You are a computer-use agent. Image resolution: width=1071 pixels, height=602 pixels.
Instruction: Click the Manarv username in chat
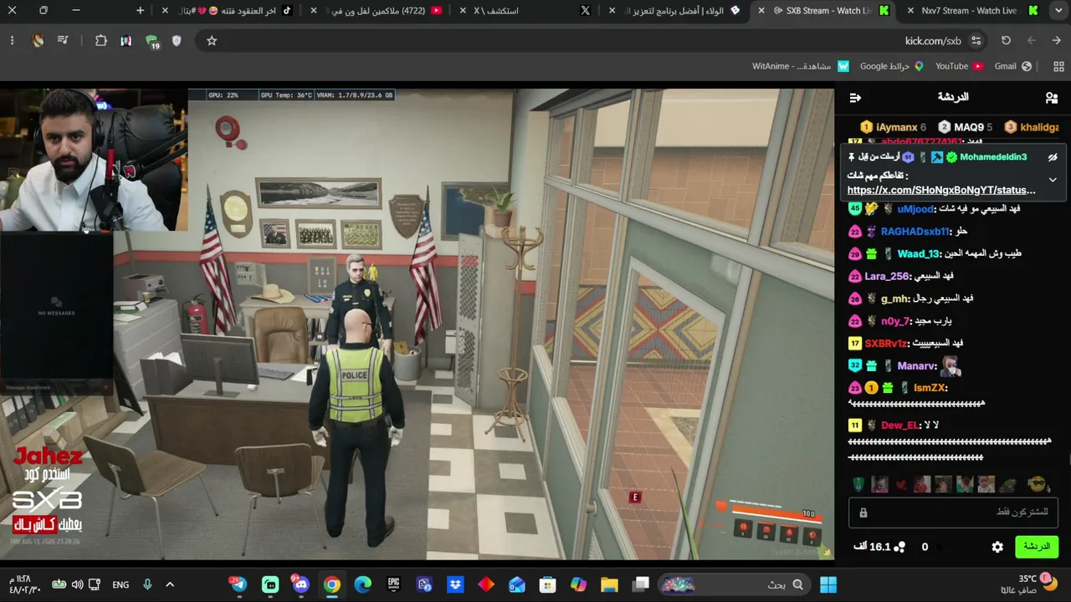916,366
